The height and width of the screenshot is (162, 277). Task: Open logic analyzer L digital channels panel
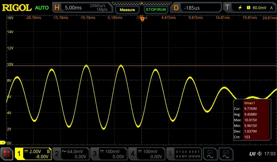click(184, 154)
